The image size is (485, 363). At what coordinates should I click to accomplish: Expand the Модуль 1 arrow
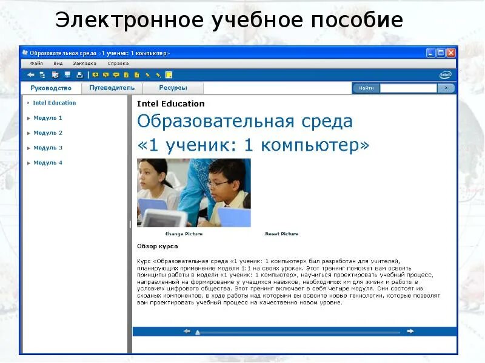(28, 118)
